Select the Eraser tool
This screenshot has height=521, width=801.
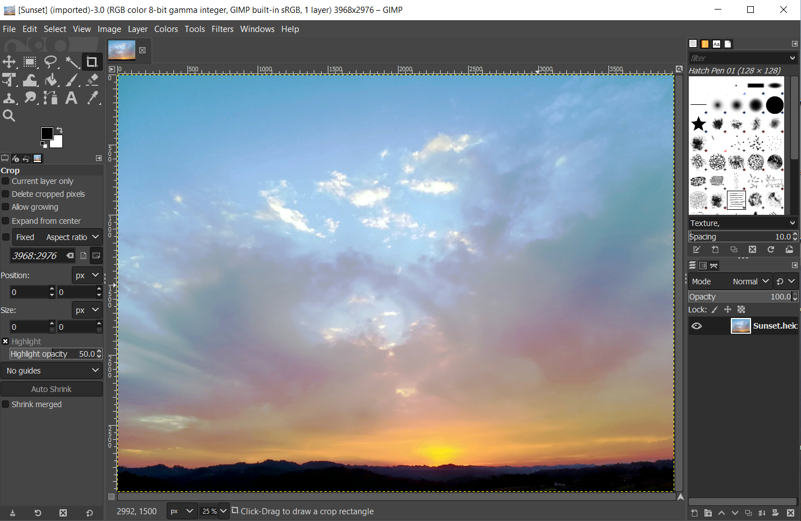93,80
